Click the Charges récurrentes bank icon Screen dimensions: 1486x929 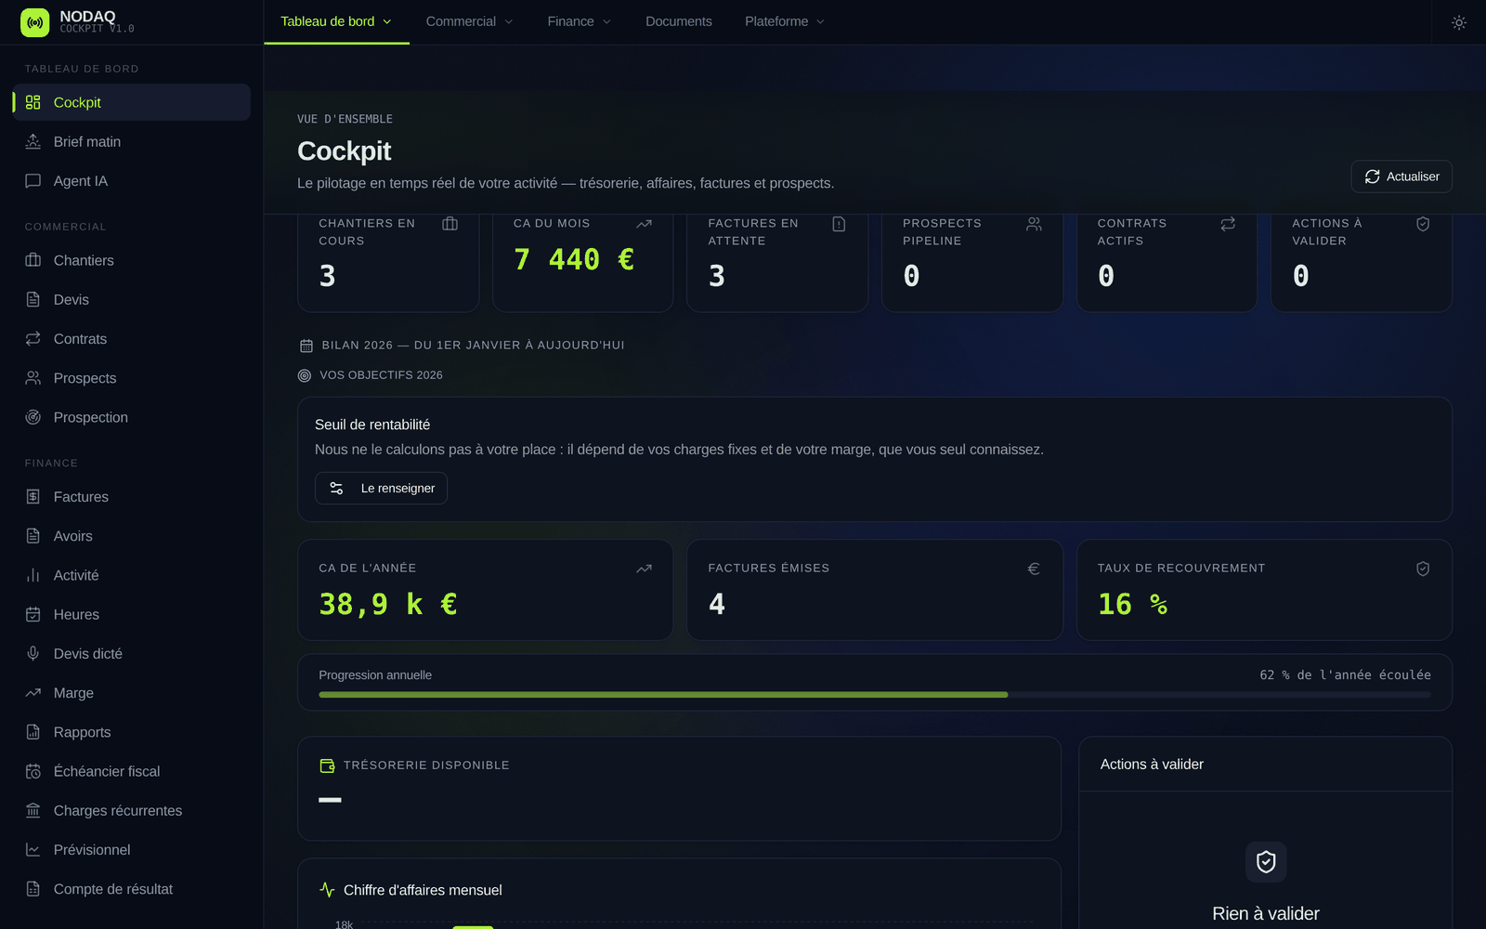[33, 810]
